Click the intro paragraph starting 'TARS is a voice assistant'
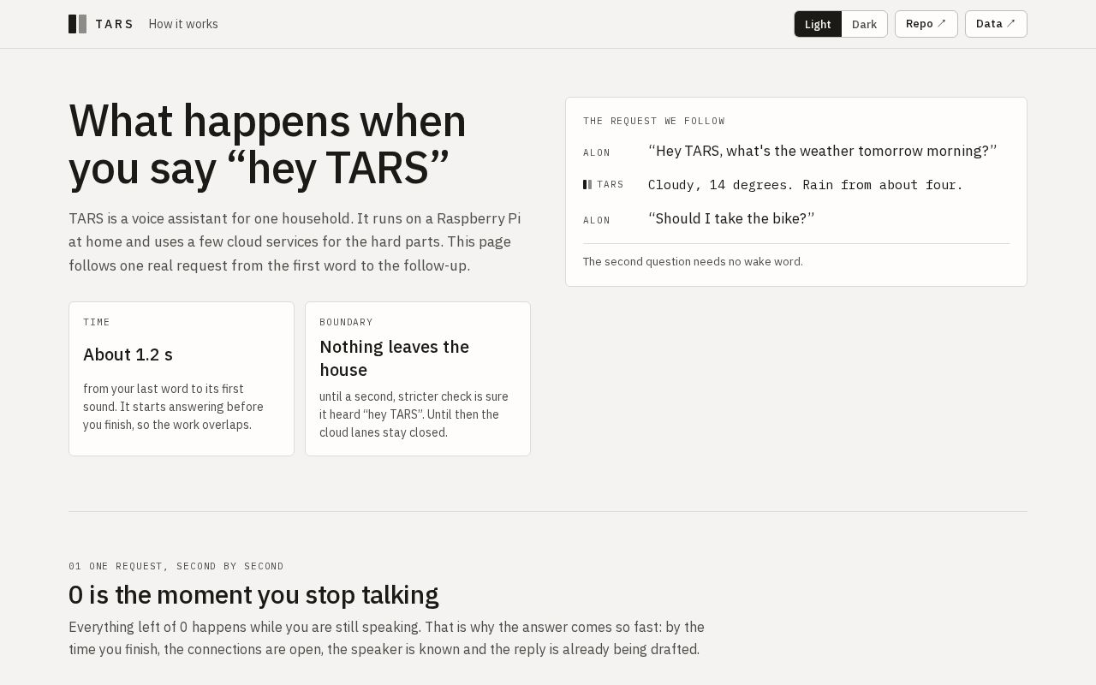This screenshot has height=685, width=1096. pyautogui.click(x=295, y=241)
